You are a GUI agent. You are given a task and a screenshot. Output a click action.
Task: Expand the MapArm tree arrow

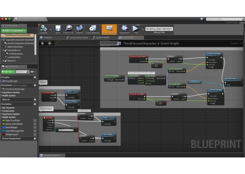[4, 61]
